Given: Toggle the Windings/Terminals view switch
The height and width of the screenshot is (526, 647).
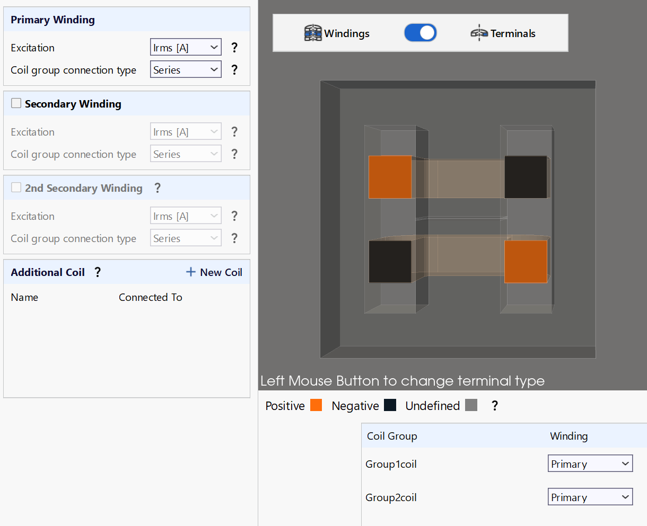Looking at the screenshot, I should click(x=421, y=33).
